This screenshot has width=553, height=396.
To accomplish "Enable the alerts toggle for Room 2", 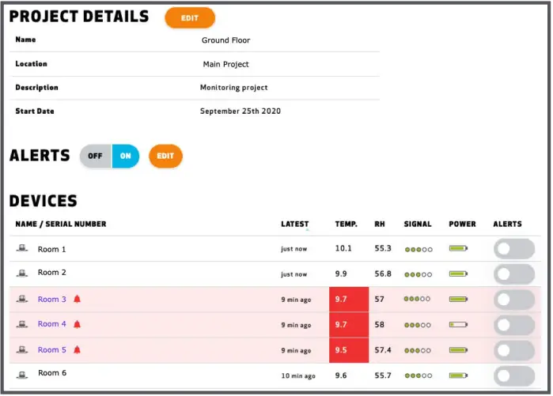I will [x=514, y=274].
